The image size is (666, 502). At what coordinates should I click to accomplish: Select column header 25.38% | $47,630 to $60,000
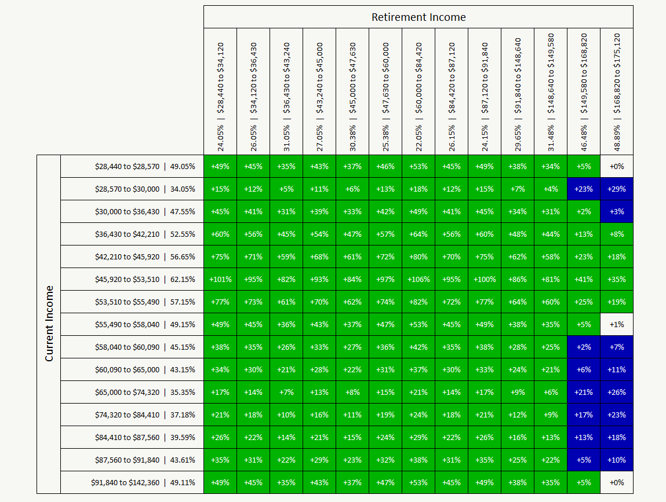385,91
